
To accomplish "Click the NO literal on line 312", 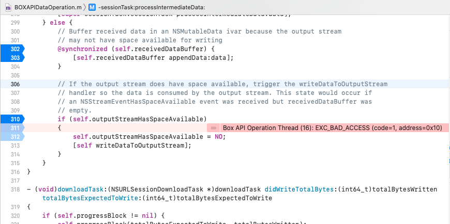I will click(x=218, y=137).
